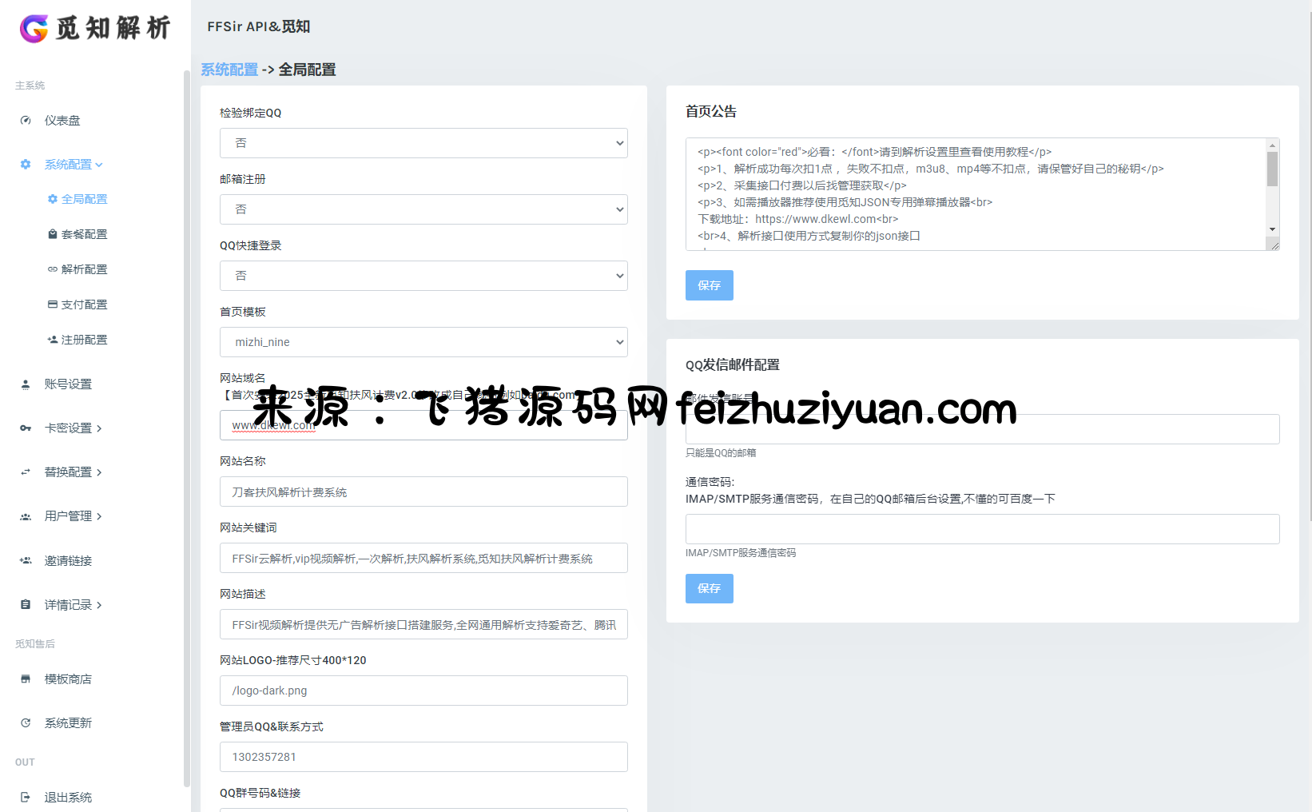Expand the 替换配置 sidebar menu

72,472
